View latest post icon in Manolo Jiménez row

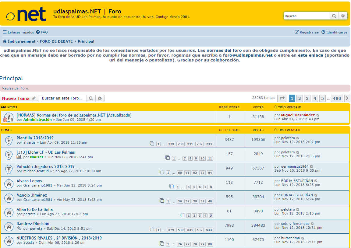[x=316, y=195]
